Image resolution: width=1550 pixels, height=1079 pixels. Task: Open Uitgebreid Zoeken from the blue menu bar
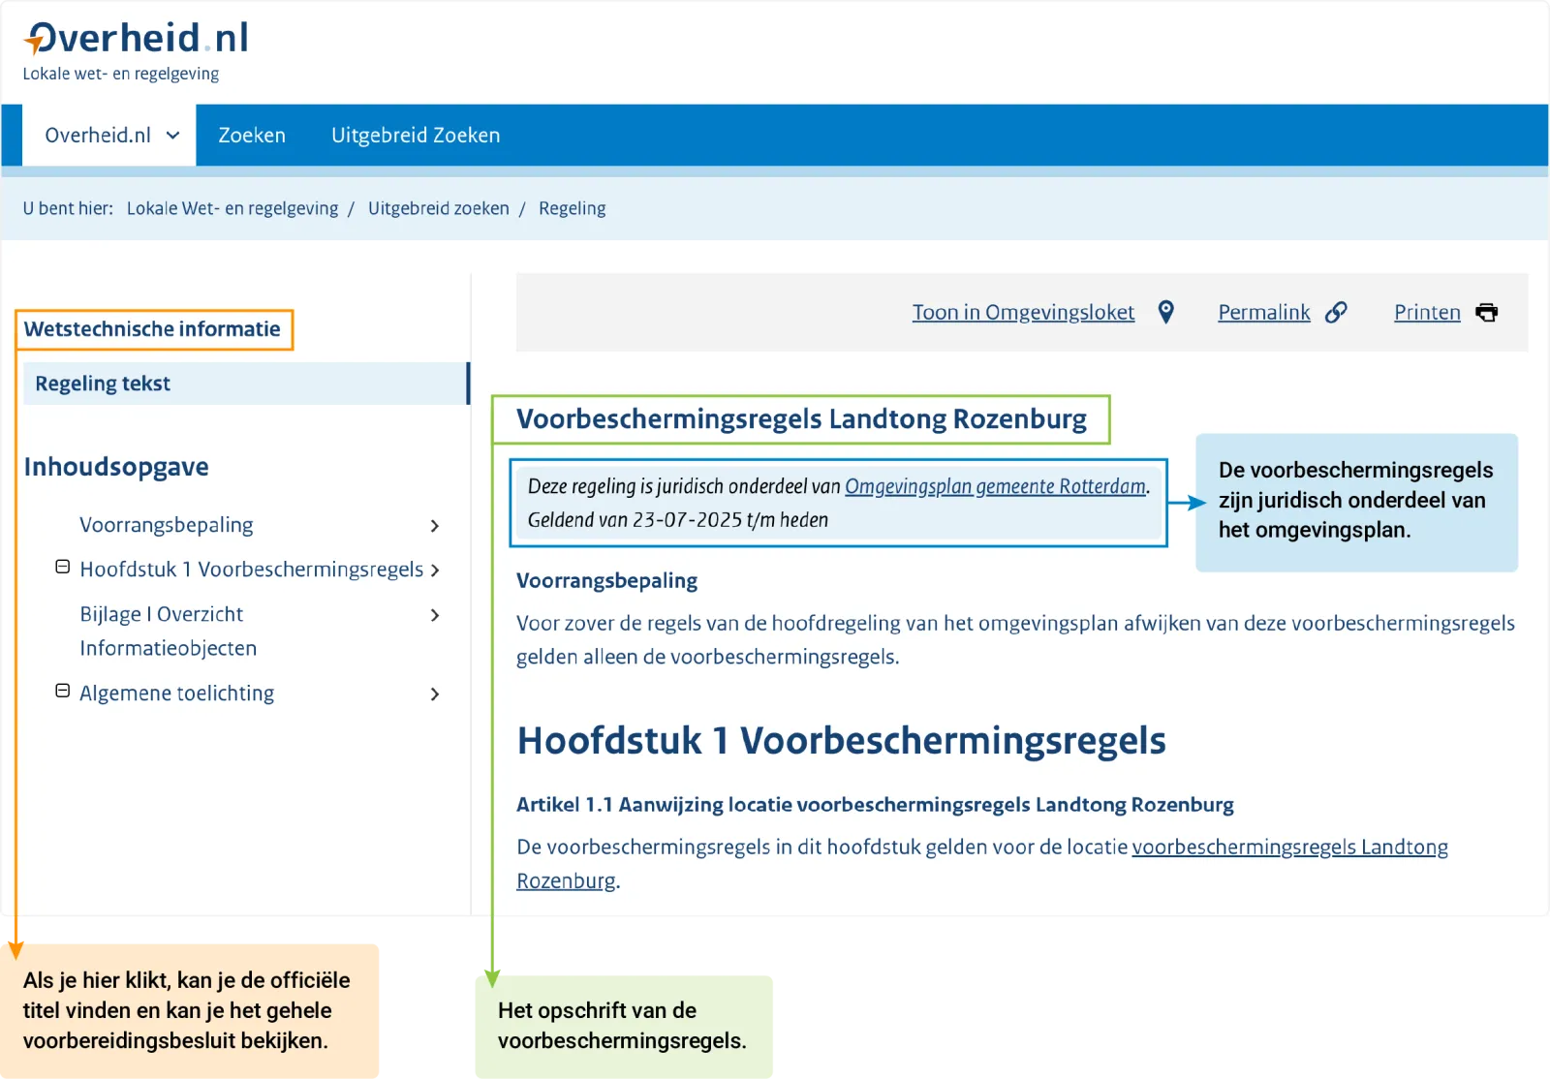(x=416, y=135)
